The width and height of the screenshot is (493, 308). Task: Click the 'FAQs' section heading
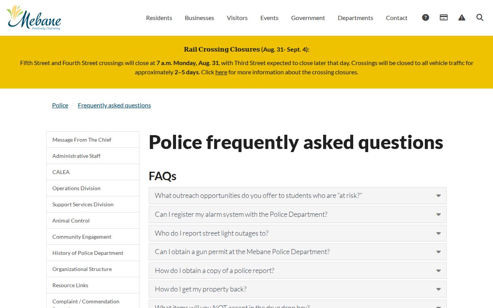click(x=163, y=176)
